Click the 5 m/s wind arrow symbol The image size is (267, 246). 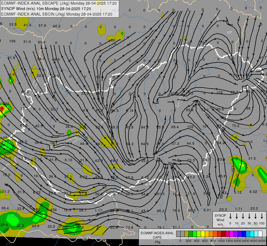[x=230, y=216]
